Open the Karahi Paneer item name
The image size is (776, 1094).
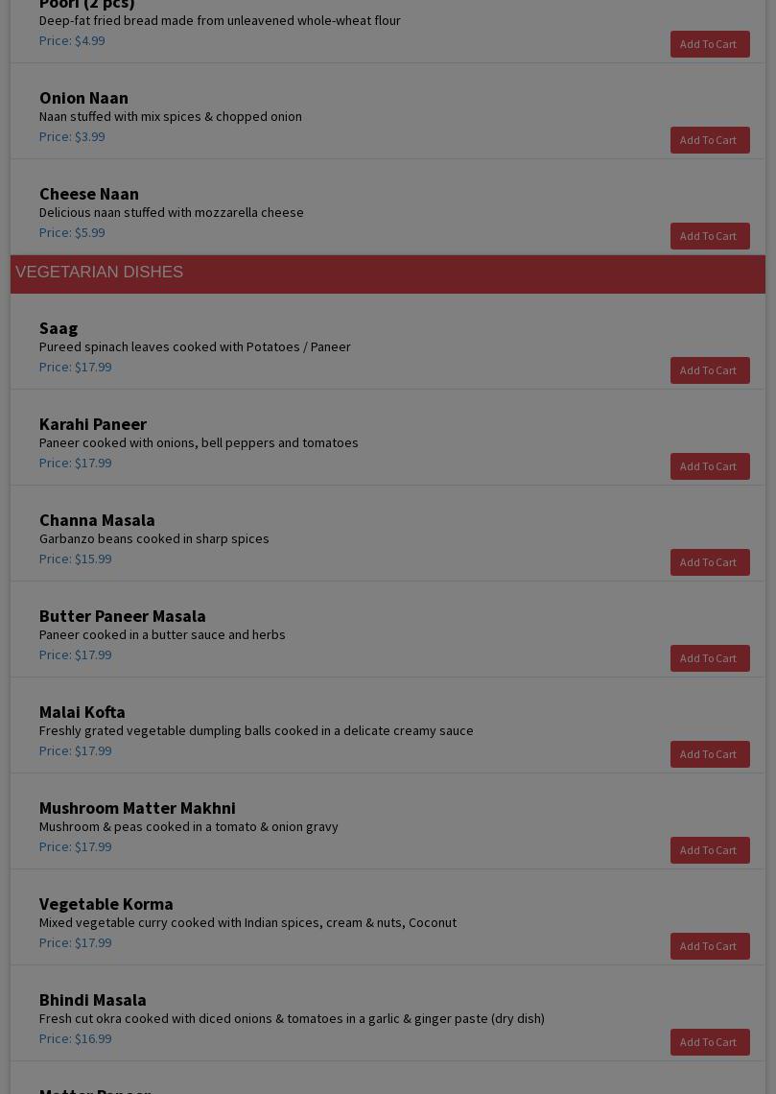point(93,424)
